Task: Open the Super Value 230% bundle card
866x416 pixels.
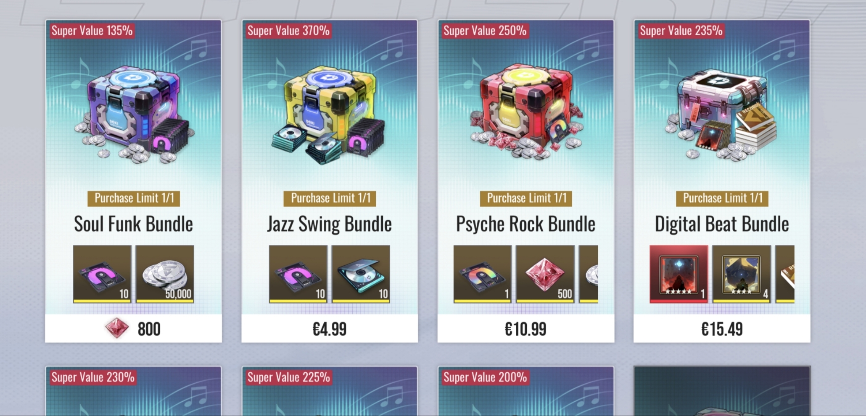Action: [x=134, y=391]
